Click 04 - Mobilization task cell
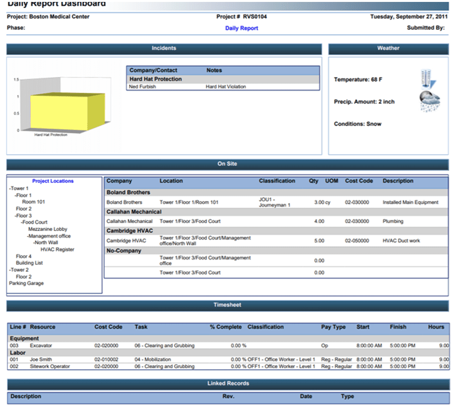 point(153,360)
